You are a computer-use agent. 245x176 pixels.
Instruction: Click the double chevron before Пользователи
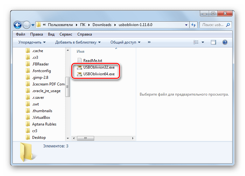tap(44, 25)
